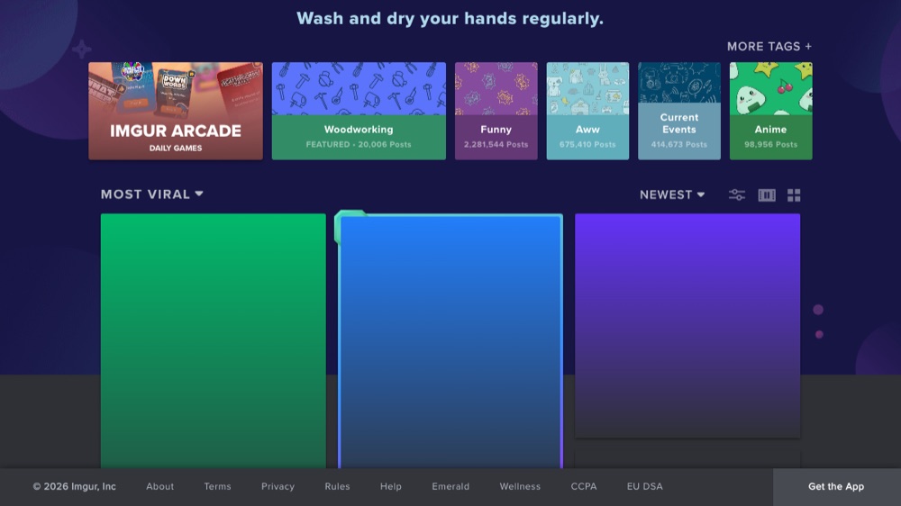This screenshot has width=901, height=506.
Task: Open the feed filter settings icon
Action: pyautogui.click(x=737, y=194)
